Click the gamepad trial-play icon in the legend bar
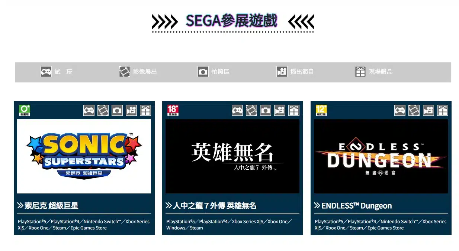The width and height of the screenshot is (459, 251). [x=46, y=72]
